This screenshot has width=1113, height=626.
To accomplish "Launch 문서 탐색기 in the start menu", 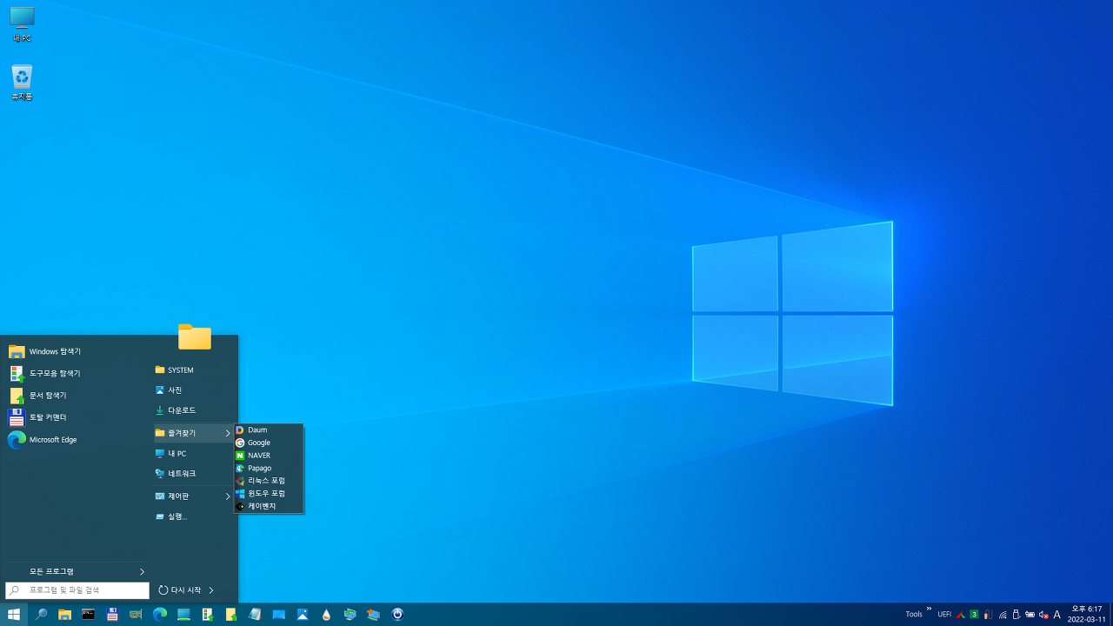I will pos(77,396).
